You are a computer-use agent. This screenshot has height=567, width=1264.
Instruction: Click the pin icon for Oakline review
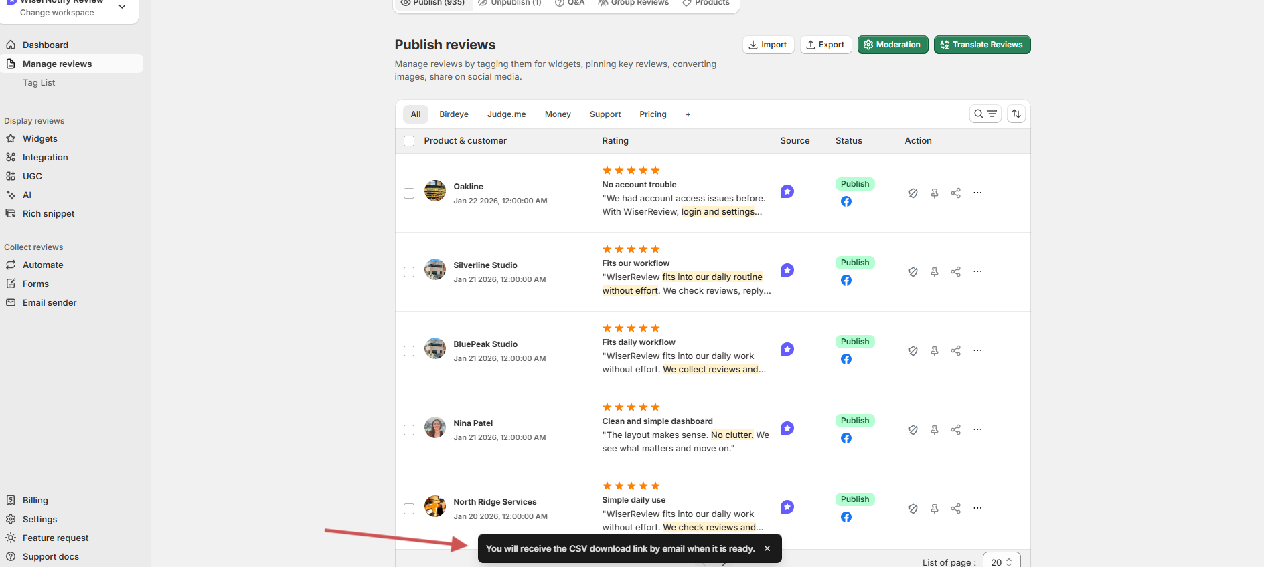(934, 193)
